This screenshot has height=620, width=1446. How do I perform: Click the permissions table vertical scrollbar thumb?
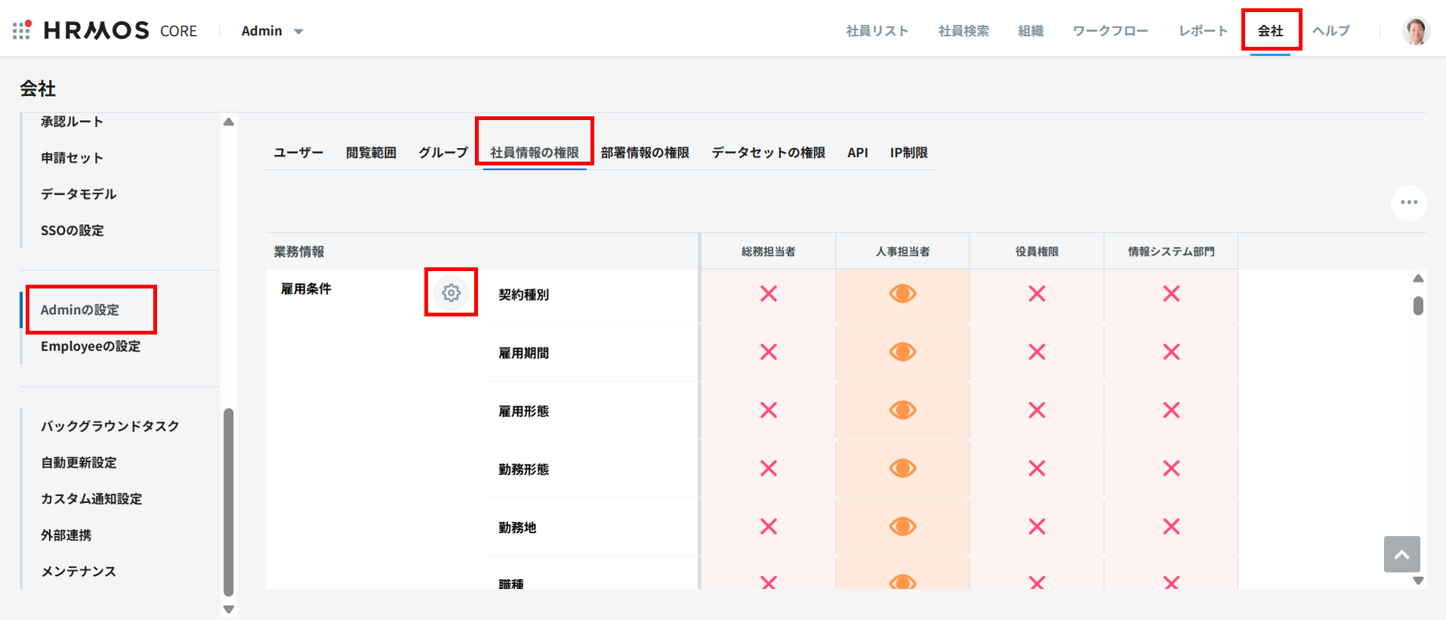tap(1418, 306)
